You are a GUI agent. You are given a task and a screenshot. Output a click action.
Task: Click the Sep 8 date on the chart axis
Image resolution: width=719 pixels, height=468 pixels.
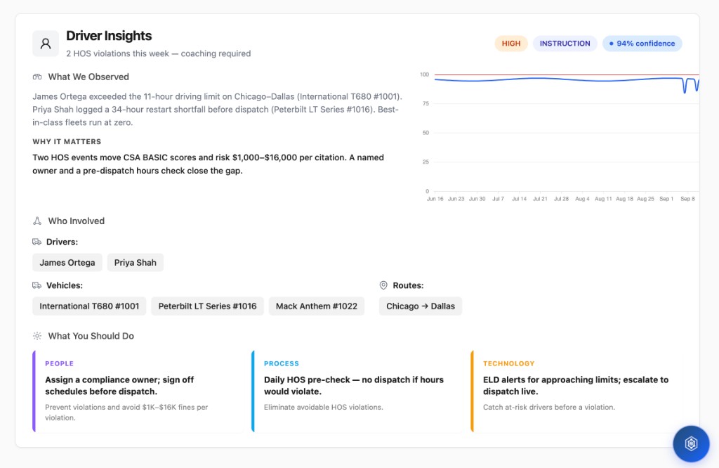pyautogui.click(x=687, y=199)
